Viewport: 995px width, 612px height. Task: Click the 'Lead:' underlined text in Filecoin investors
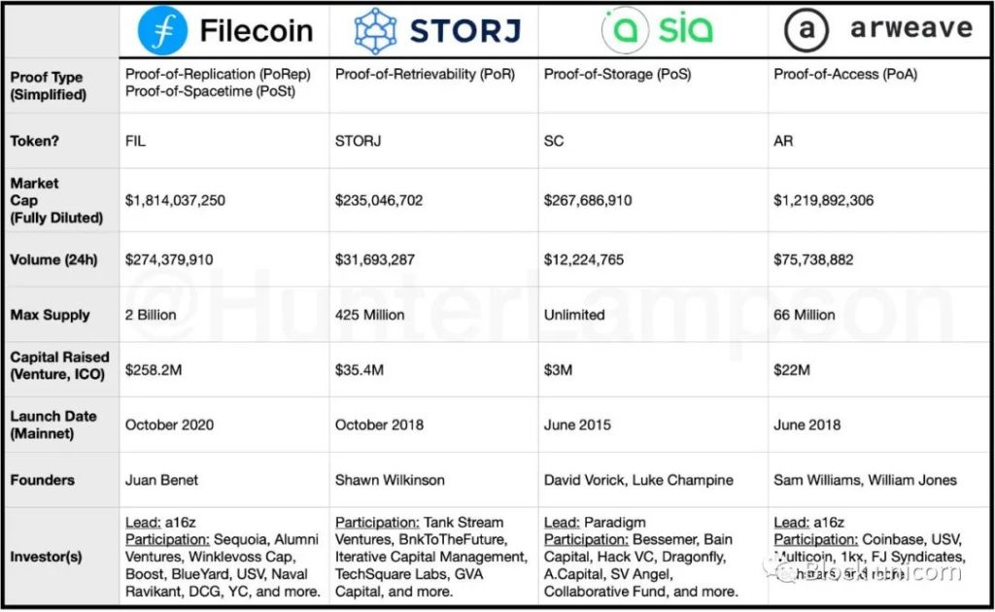click(x=143, y=523)
